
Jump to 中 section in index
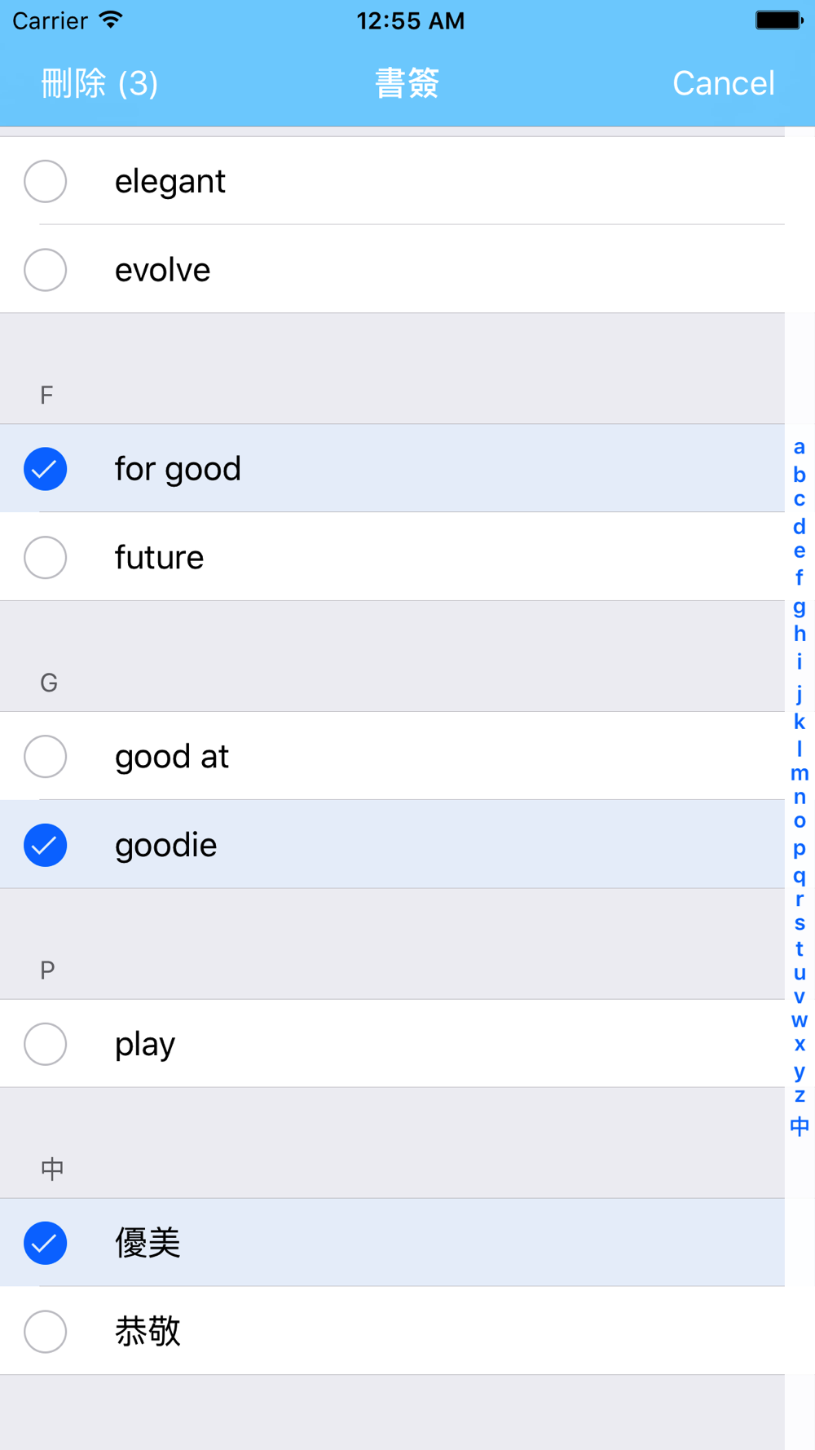(800, 1126)
